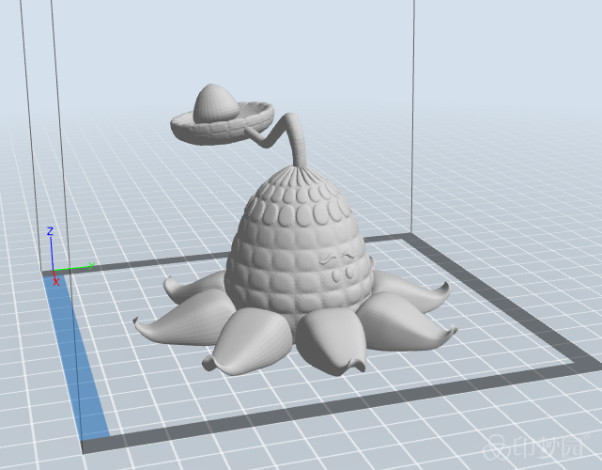Click the face on the corn model
This screenshot has height=470, width=602.
[x=340, y=263]
